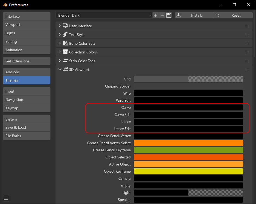
Task: Edit the Lattice Edit color swatch
Action: point(188,129)
